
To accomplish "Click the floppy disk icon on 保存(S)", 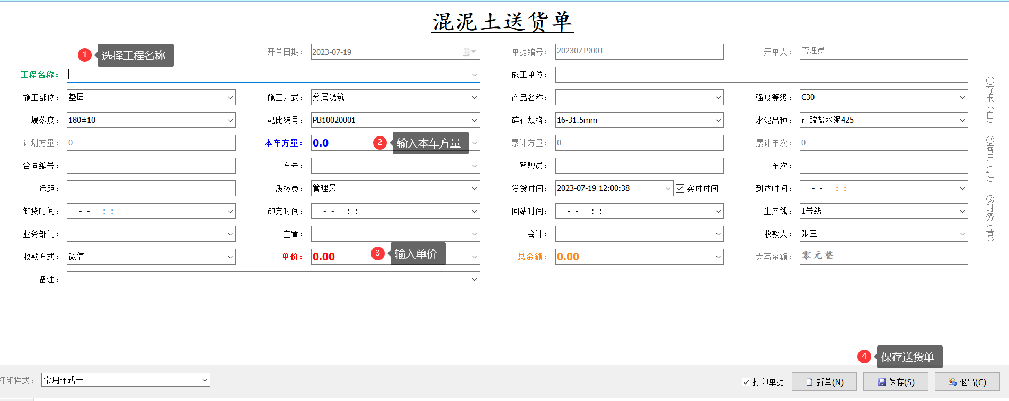I will click(882, 382).
